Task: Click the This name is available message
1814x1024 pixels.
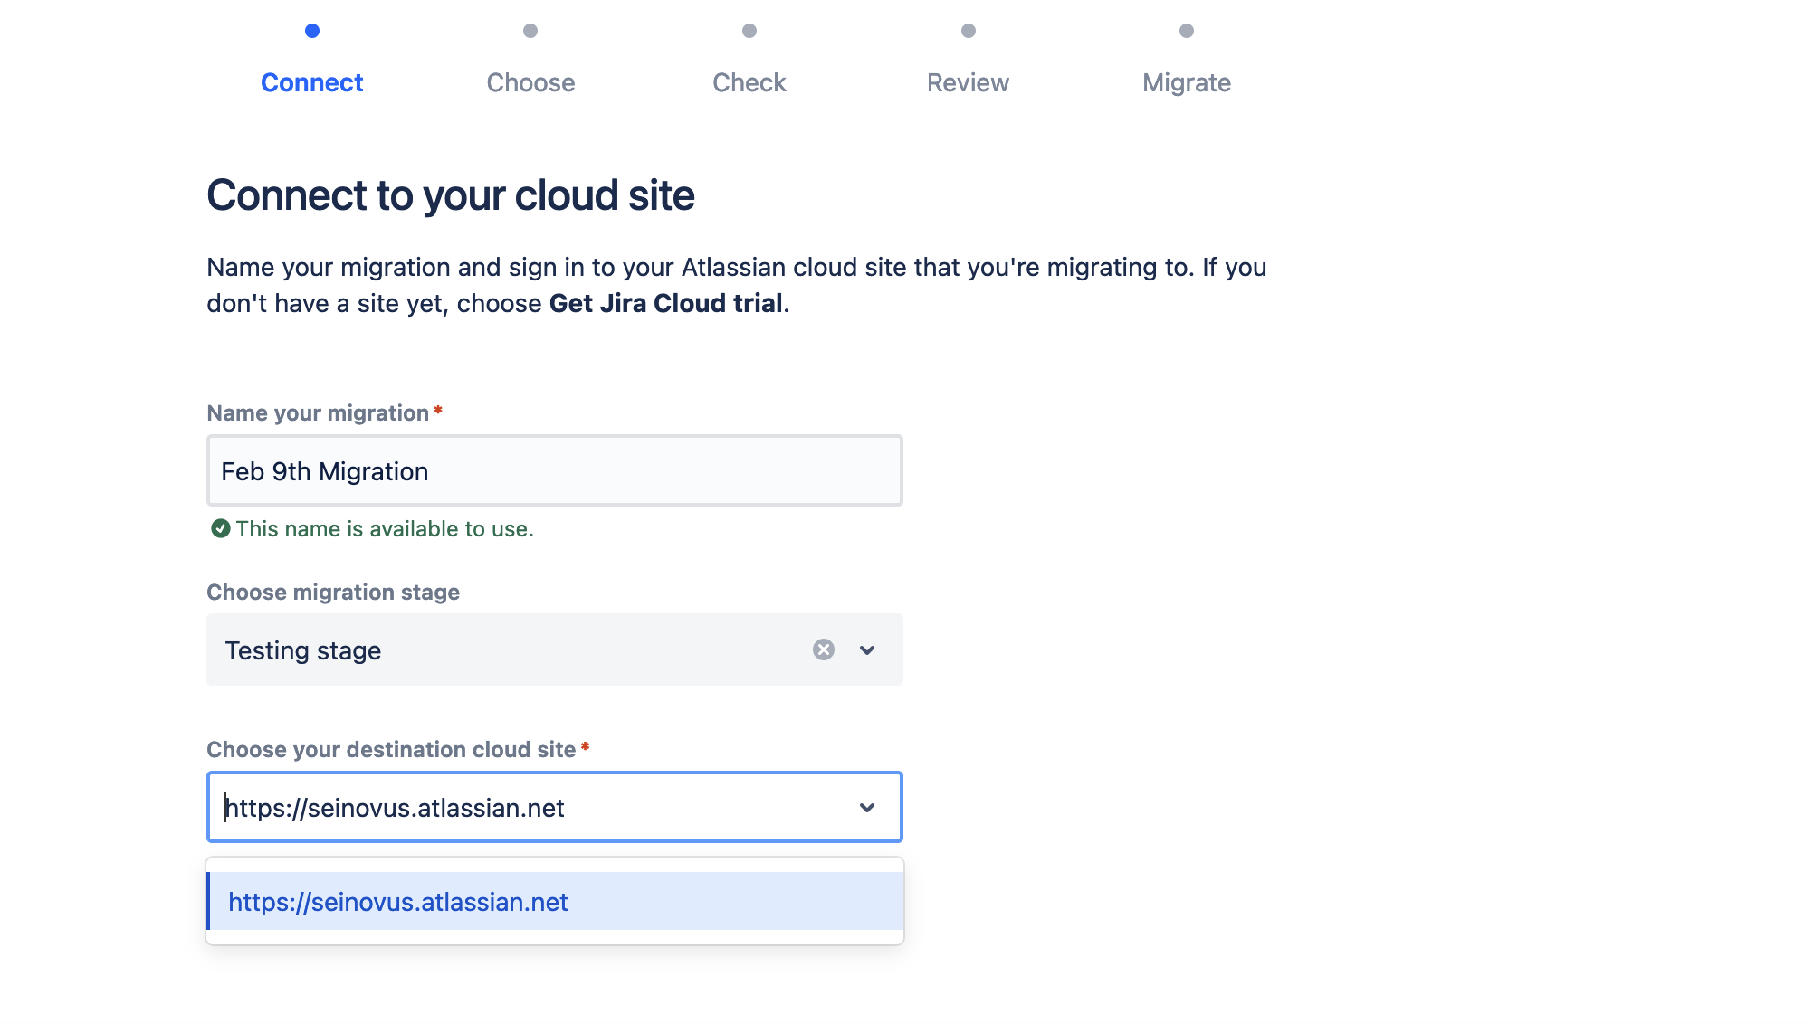Action: click(385, 529)
